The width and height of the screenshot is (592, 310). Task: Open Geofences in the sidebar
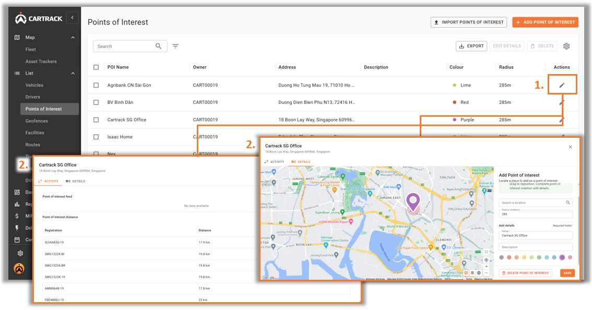pos(37,121)
